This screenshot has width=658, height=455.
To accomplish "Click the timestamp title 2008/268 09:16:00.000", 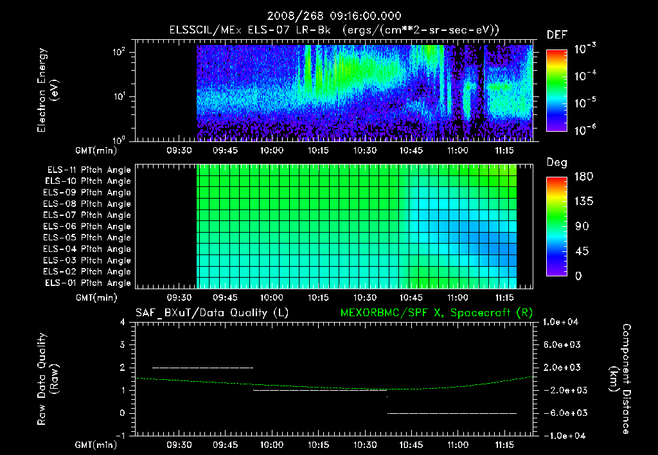I will tap(334, 16).
